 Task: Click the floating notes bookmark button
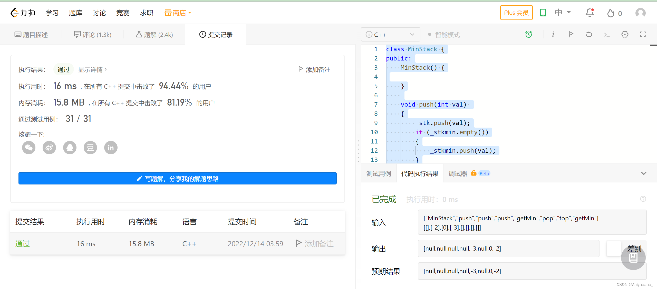point(633,258)
